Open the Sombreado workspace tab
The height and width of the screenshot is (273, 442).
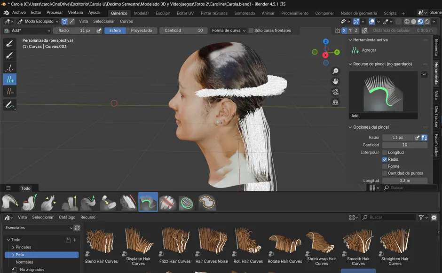(x=245, y=13)
